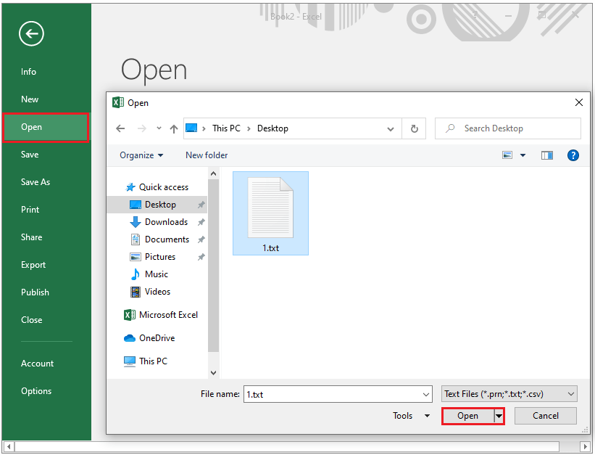The image size is (595, 455).
Task: Open the Help question mark icon
Action: point(573,155)
